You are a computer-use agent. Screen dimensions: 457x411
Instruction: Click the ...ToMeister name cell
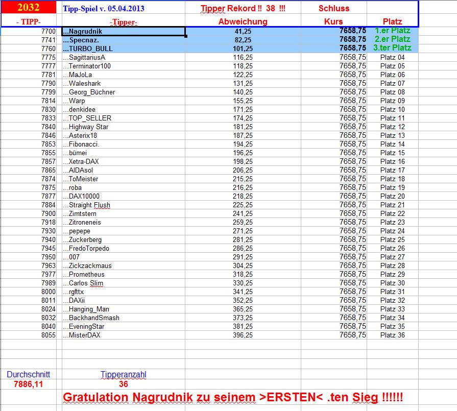124,179
